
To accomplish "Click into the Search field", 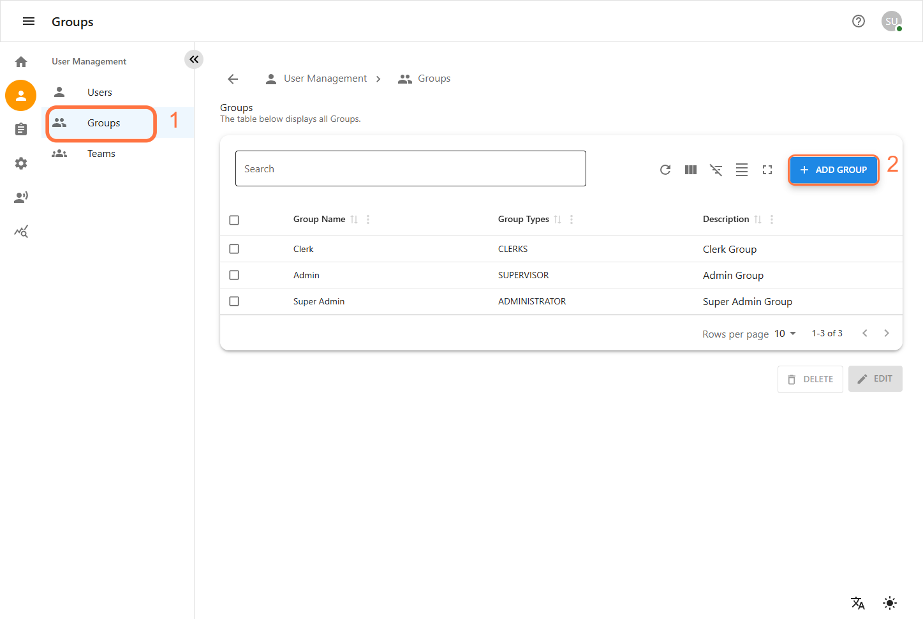I will point(410,169).
